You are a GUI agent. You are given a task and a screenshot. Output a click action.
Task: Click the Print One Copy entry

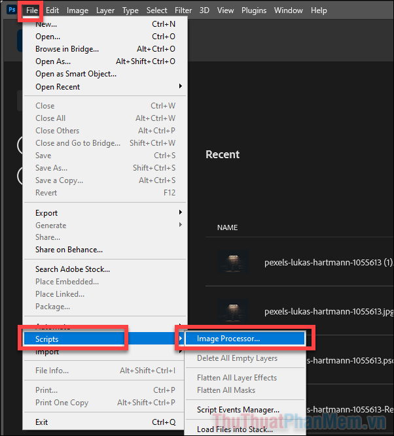(103, 403)
